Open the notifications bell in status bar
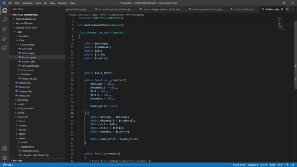Image resolution: width=297 pixels, height=167 pixels. pos(293,165)
